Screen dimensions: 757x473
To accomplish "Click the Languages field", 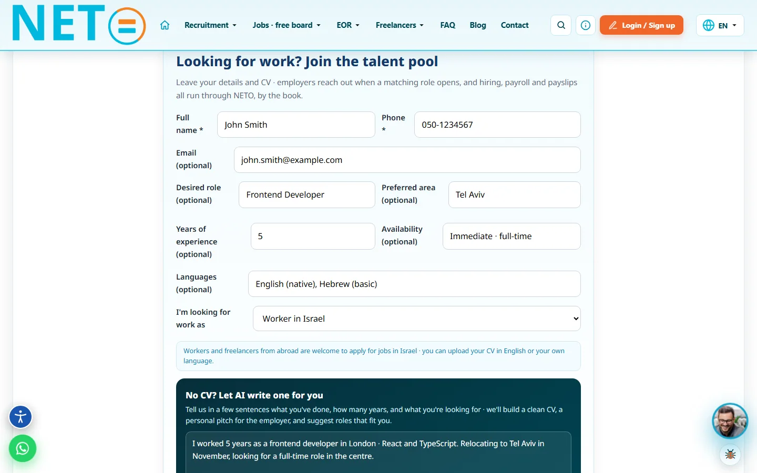I will pos(414,284).
